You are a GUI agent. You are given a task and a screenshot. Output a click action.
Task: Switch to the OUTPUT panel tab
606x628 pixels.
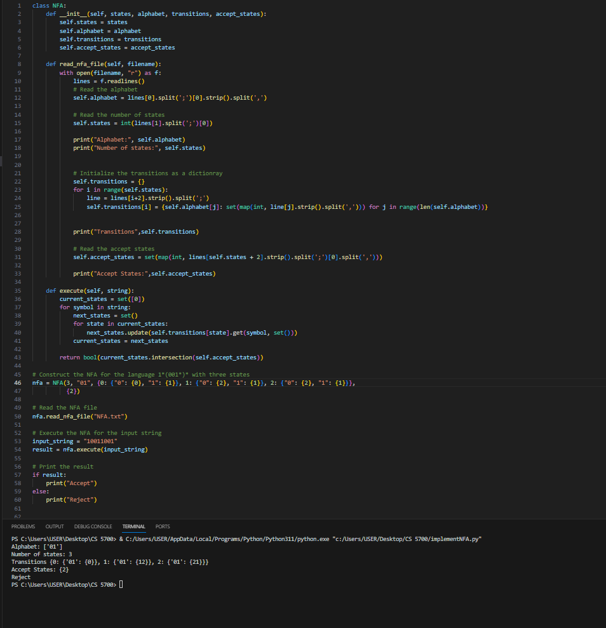click(54, 526)
